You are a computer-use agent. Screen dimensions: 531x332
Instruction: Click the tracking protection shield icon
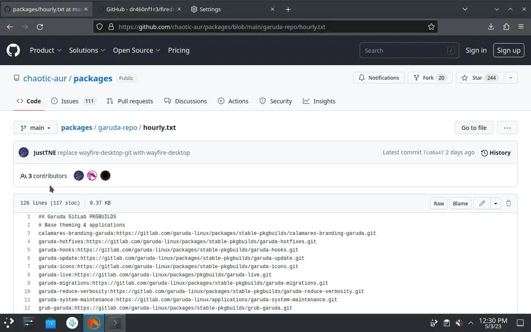pos(100,27)
